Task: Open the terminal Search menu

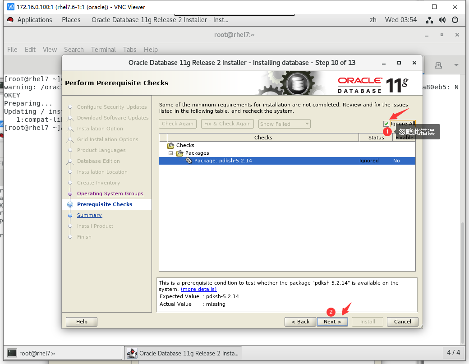Action: click(74, 50)
